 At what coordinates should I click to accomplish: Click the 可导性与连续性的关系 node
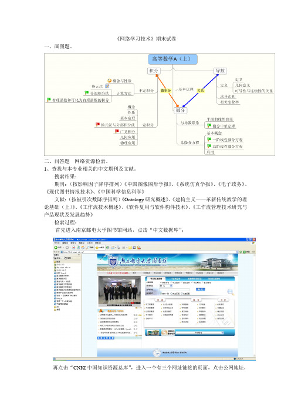click(x=253, y=91)
